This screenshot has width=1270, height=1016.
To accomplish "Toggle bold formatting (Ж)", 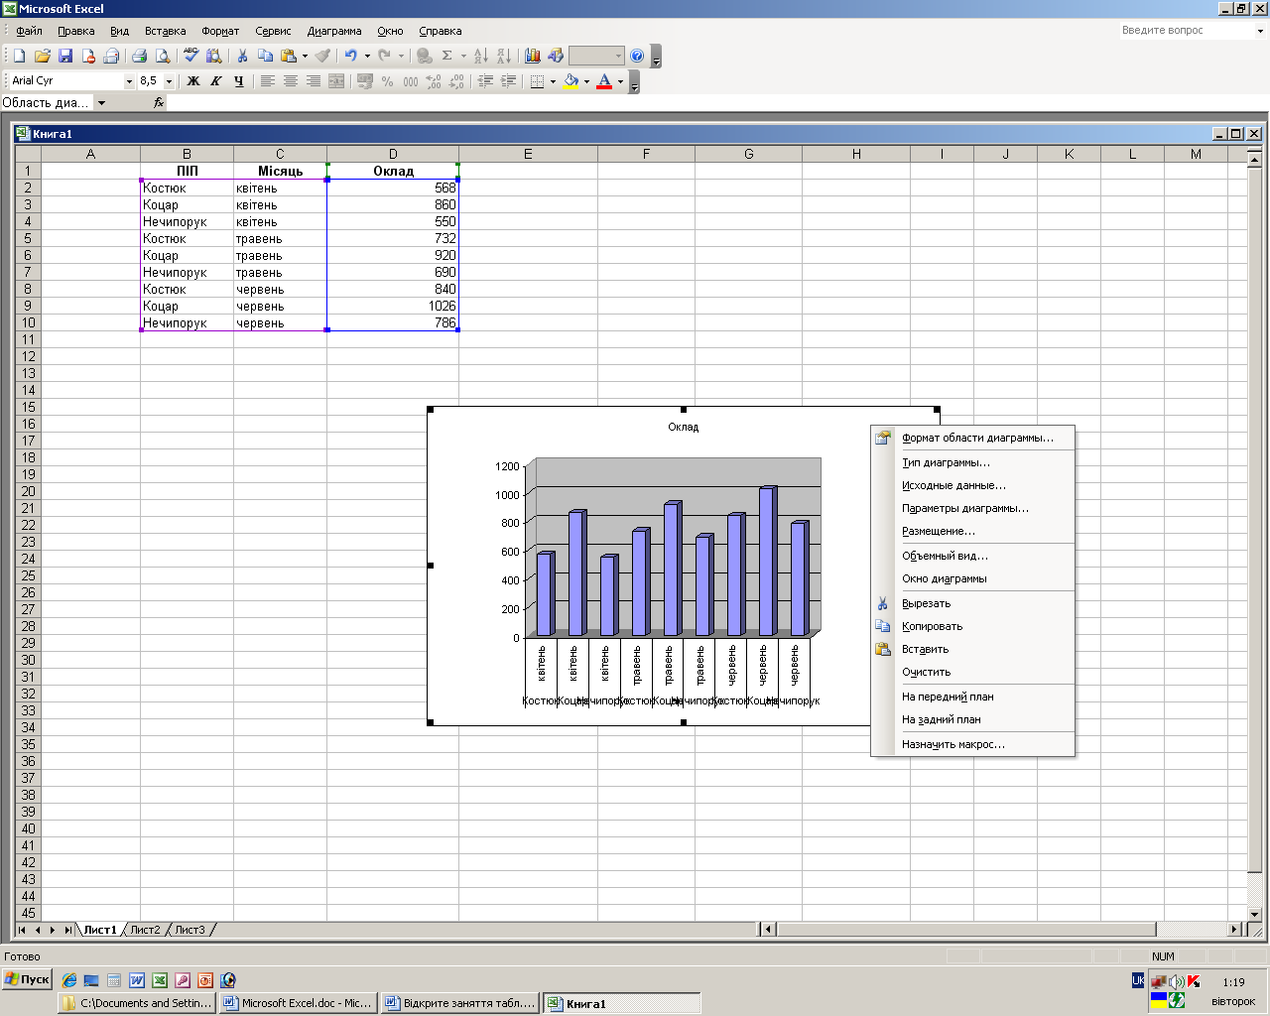I will pos(193,81).
